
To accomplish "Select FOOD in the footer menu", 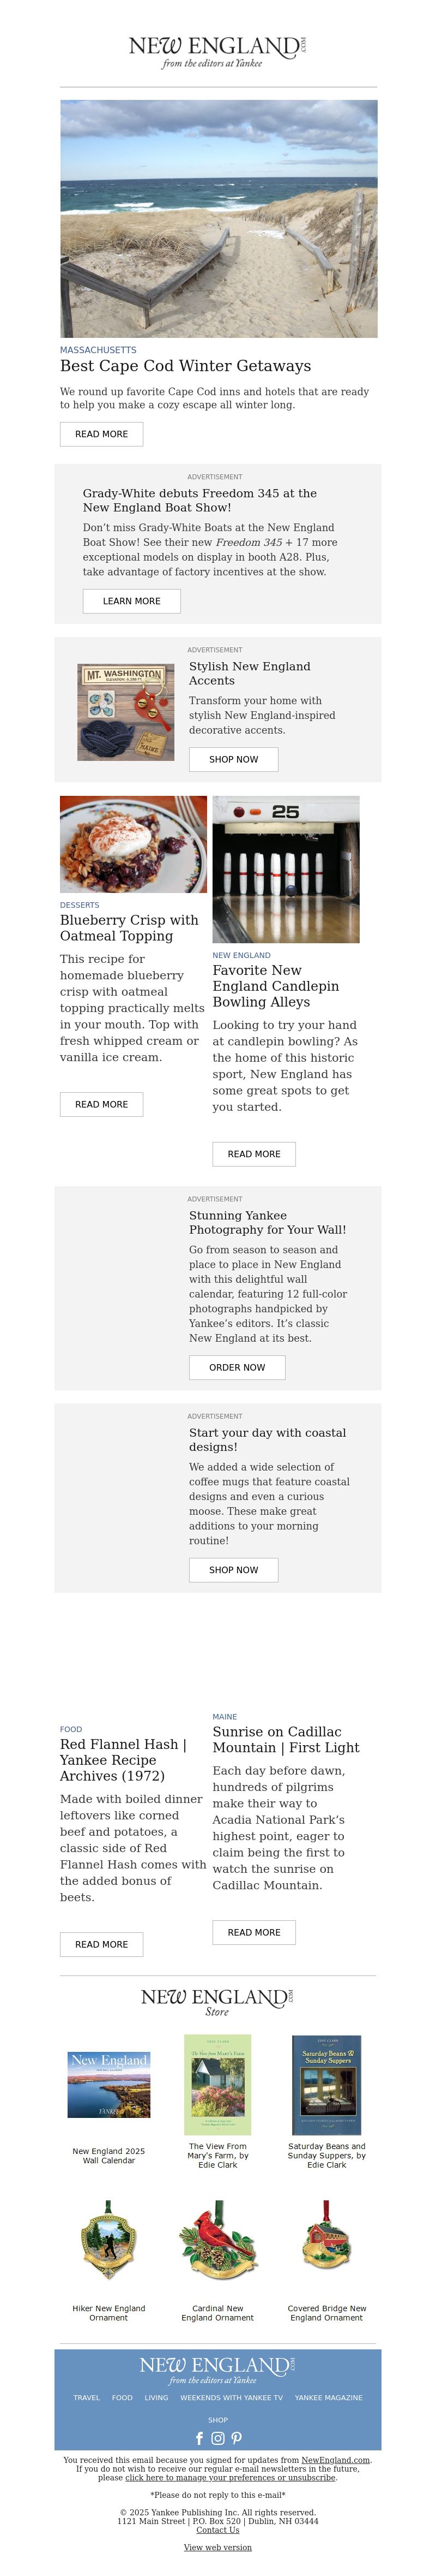I will [122, 2398].
